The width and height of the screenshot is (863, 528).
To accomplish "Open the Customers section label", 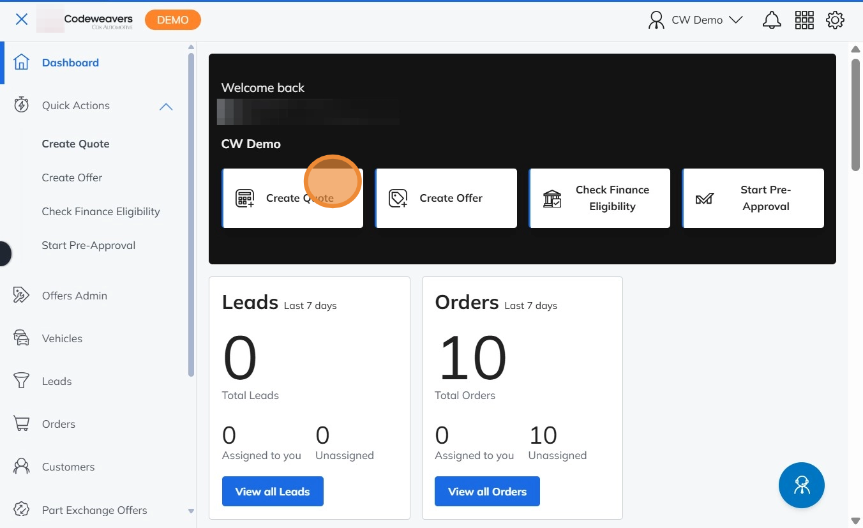I will tap(68, 467).
